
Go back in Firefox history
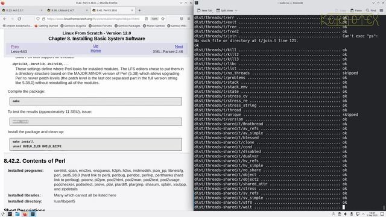5,19
